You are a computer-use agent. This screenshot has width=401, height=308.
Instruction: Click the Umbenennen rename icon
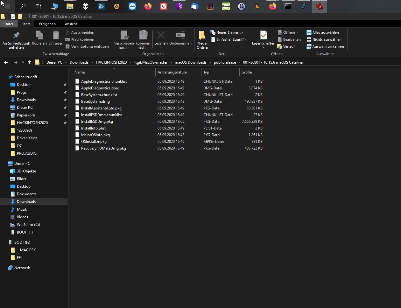(x=180, y=36)
